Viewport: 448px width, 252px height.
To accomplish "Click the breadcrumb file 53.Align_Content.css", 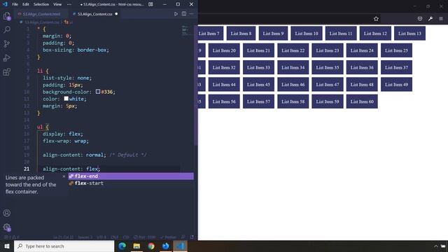I will (42, 22).
